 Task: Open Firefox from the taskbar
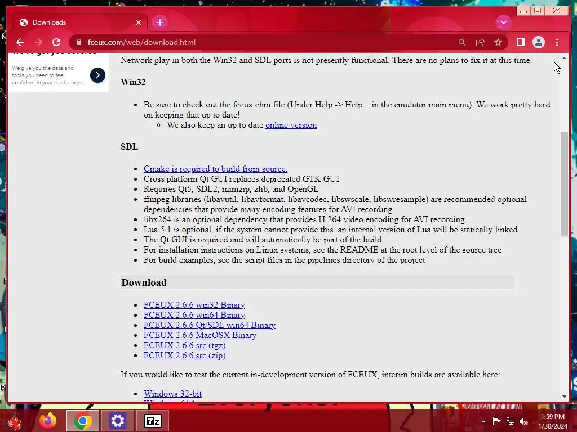(48, 421)
